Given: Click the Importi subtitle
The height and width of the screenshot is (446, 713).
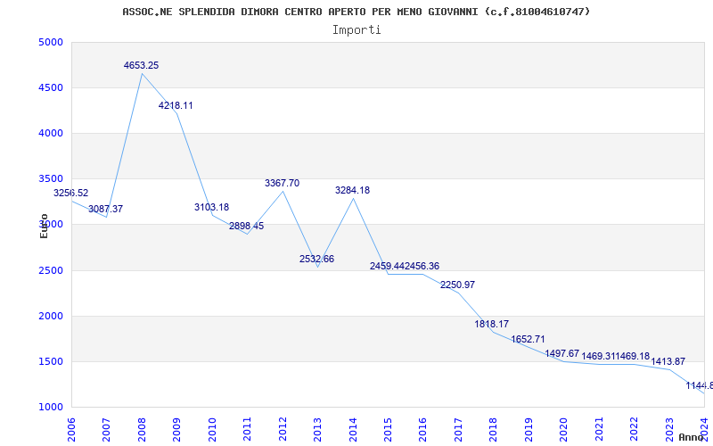Looking at the screenshot, I should [356, 30].
